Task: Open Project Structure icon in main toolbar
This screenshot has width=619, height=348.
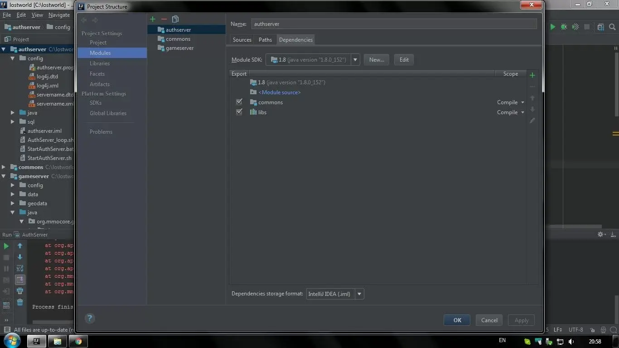Action: (600, 27)
